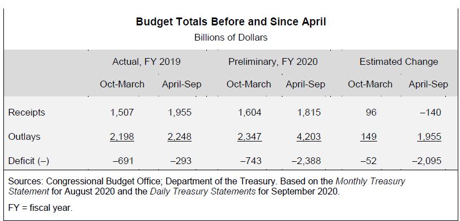Click the FY = fiscal year footnote
Image resolution: width=460 pixels, height=221 pixels.
tap(40, 208)
